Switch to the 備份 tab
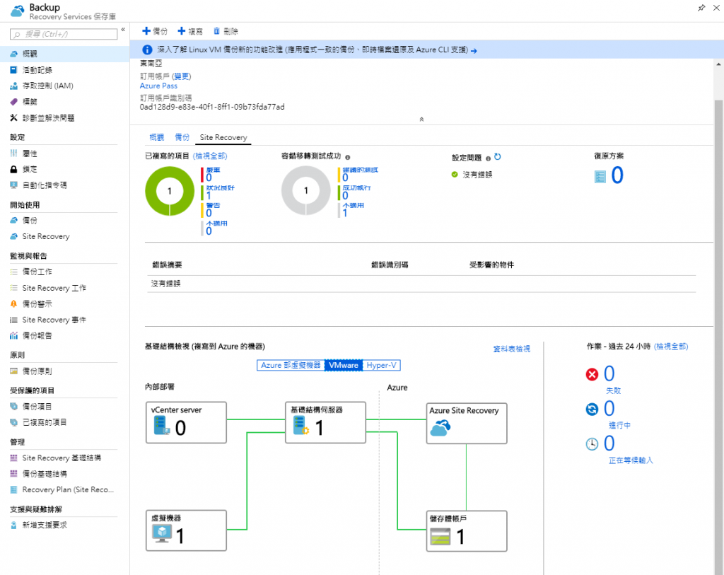Screen dimensions: 724x575 (182, 137)
